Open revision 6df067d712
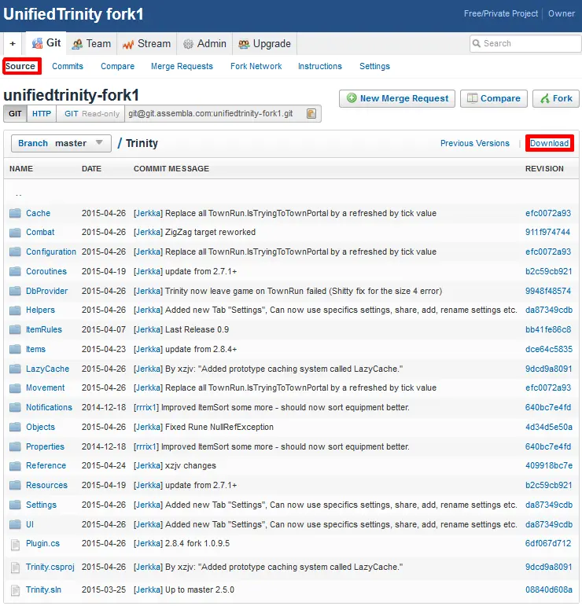The image size is (582, 606). (548, 544)
